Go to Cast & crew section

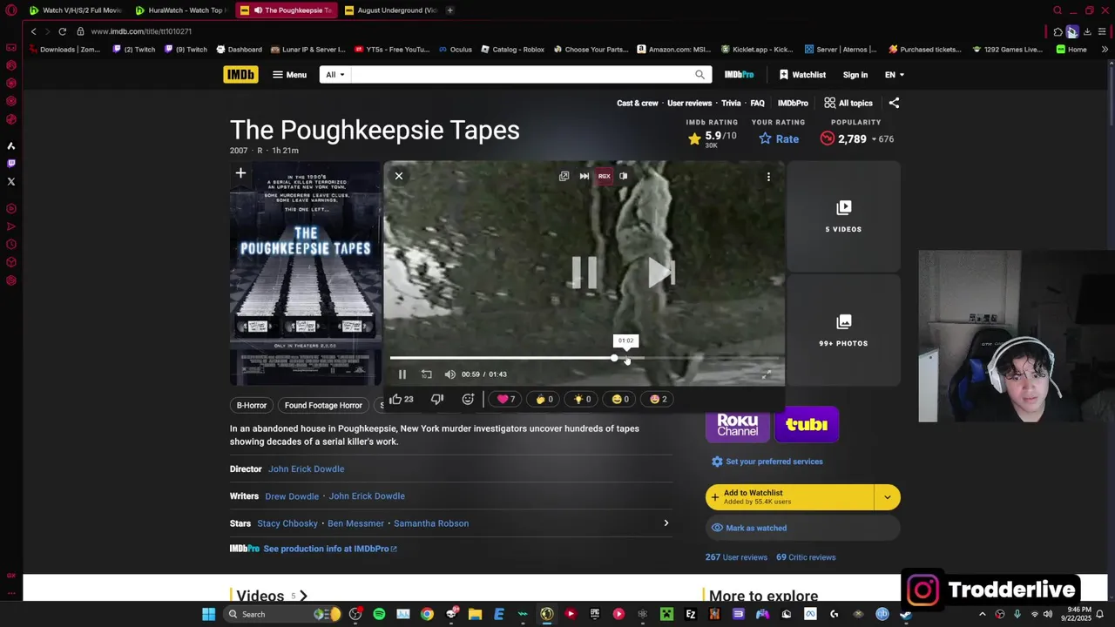tap(638, 103)
